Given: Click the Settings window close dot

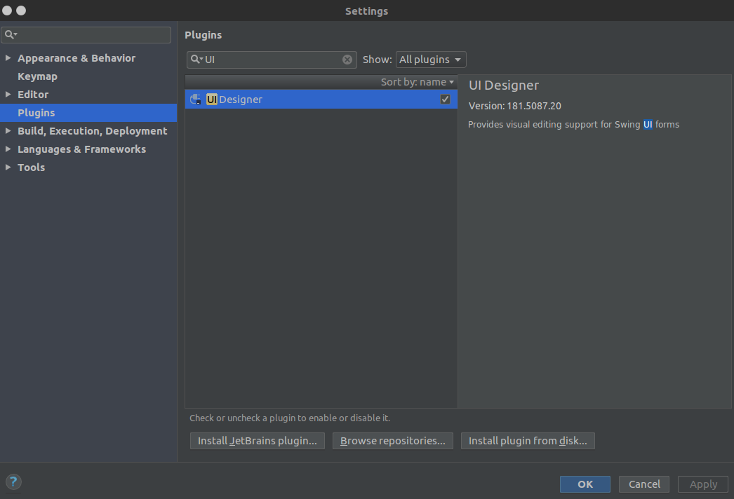Looking at the screenshot, I should pyautogui.click(x=8, y=11).
